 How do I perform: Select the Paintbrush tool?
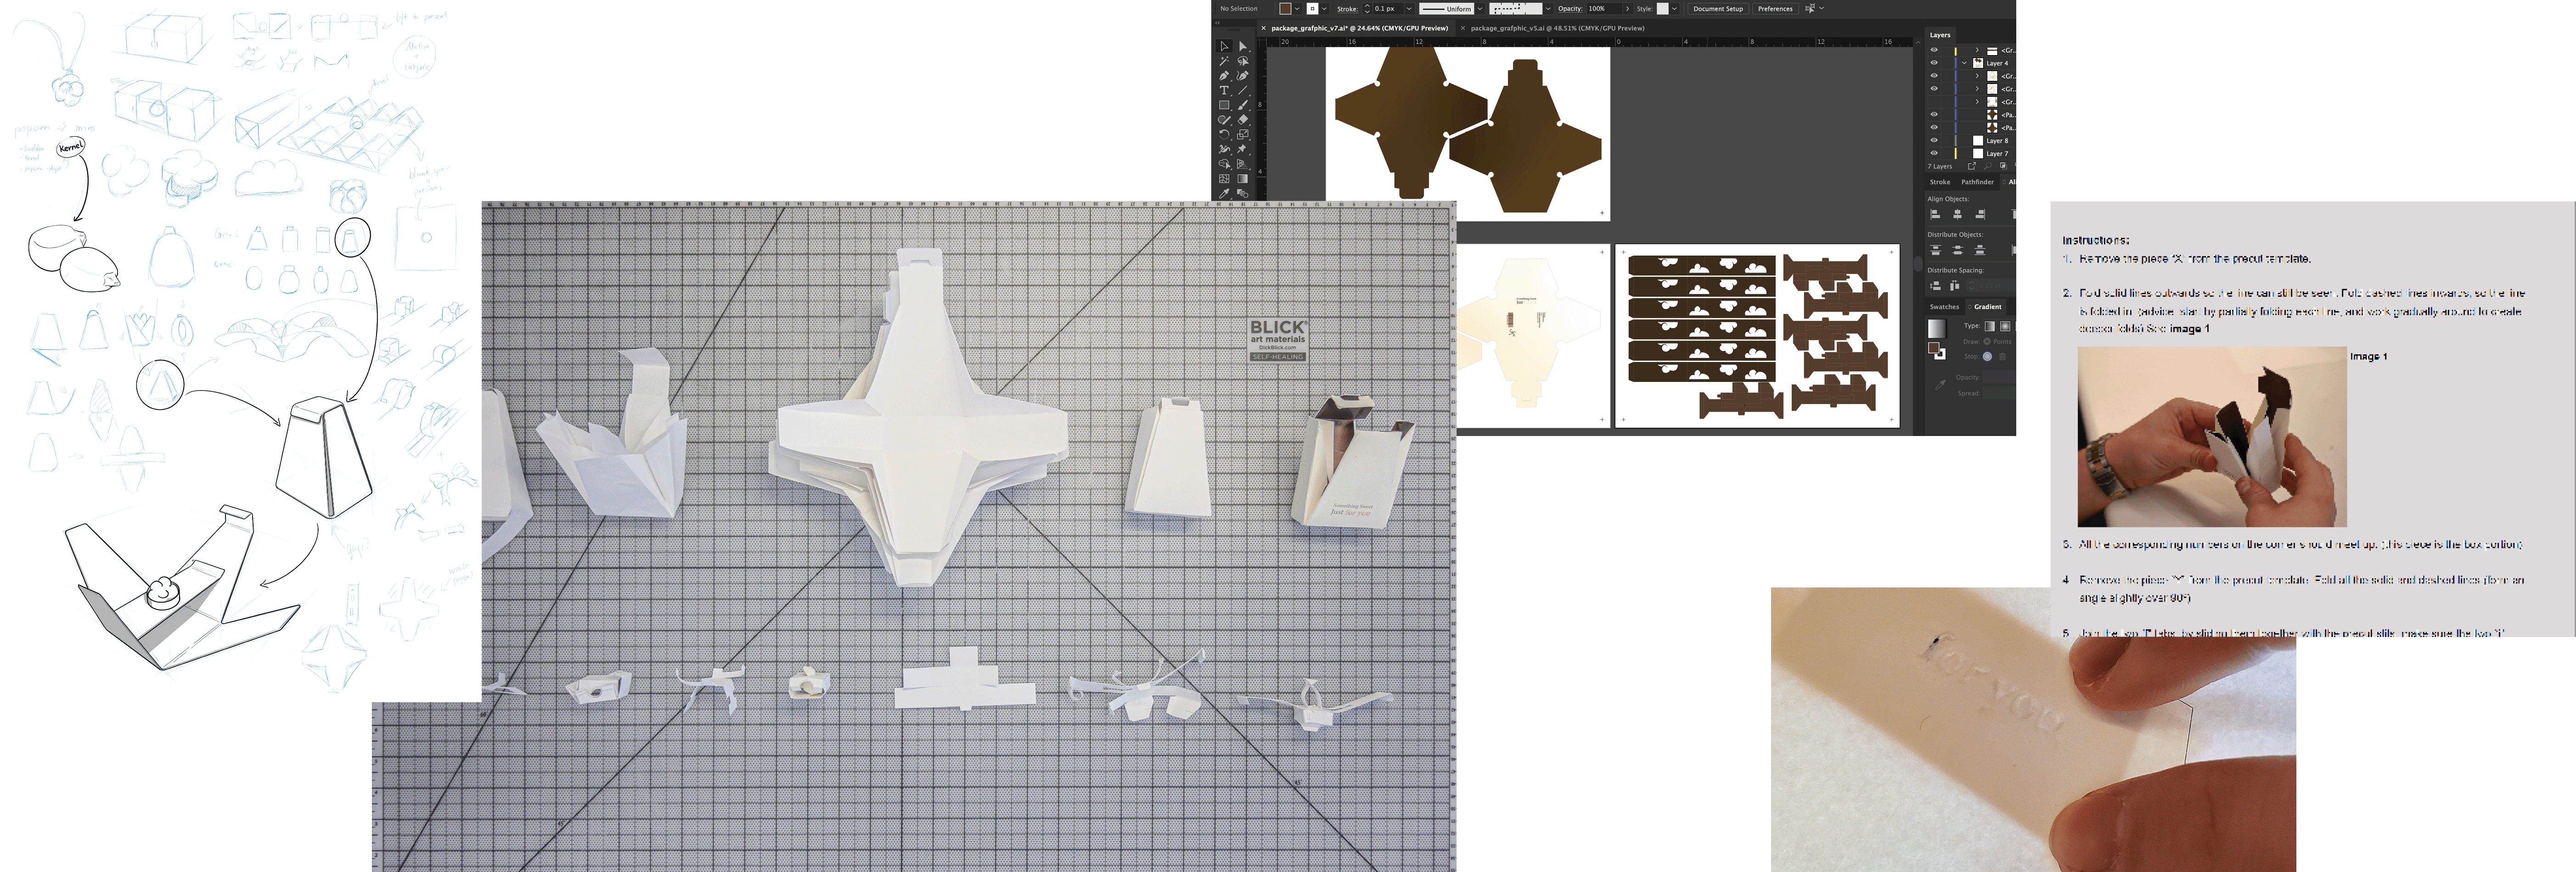[x=1243, y=105]
